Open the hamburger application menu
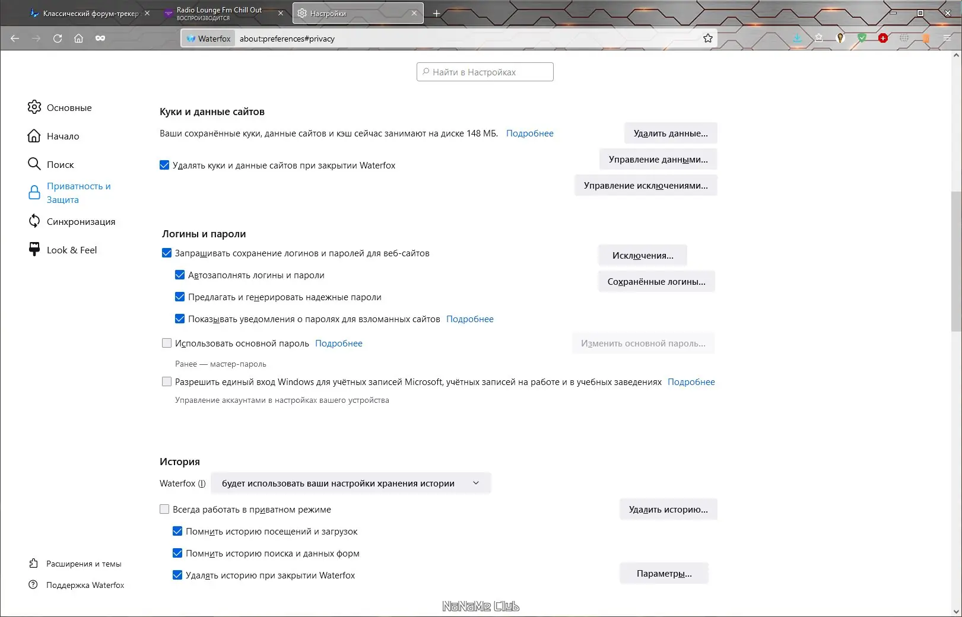This screenshot has width=962, height=617. [947, 38]
